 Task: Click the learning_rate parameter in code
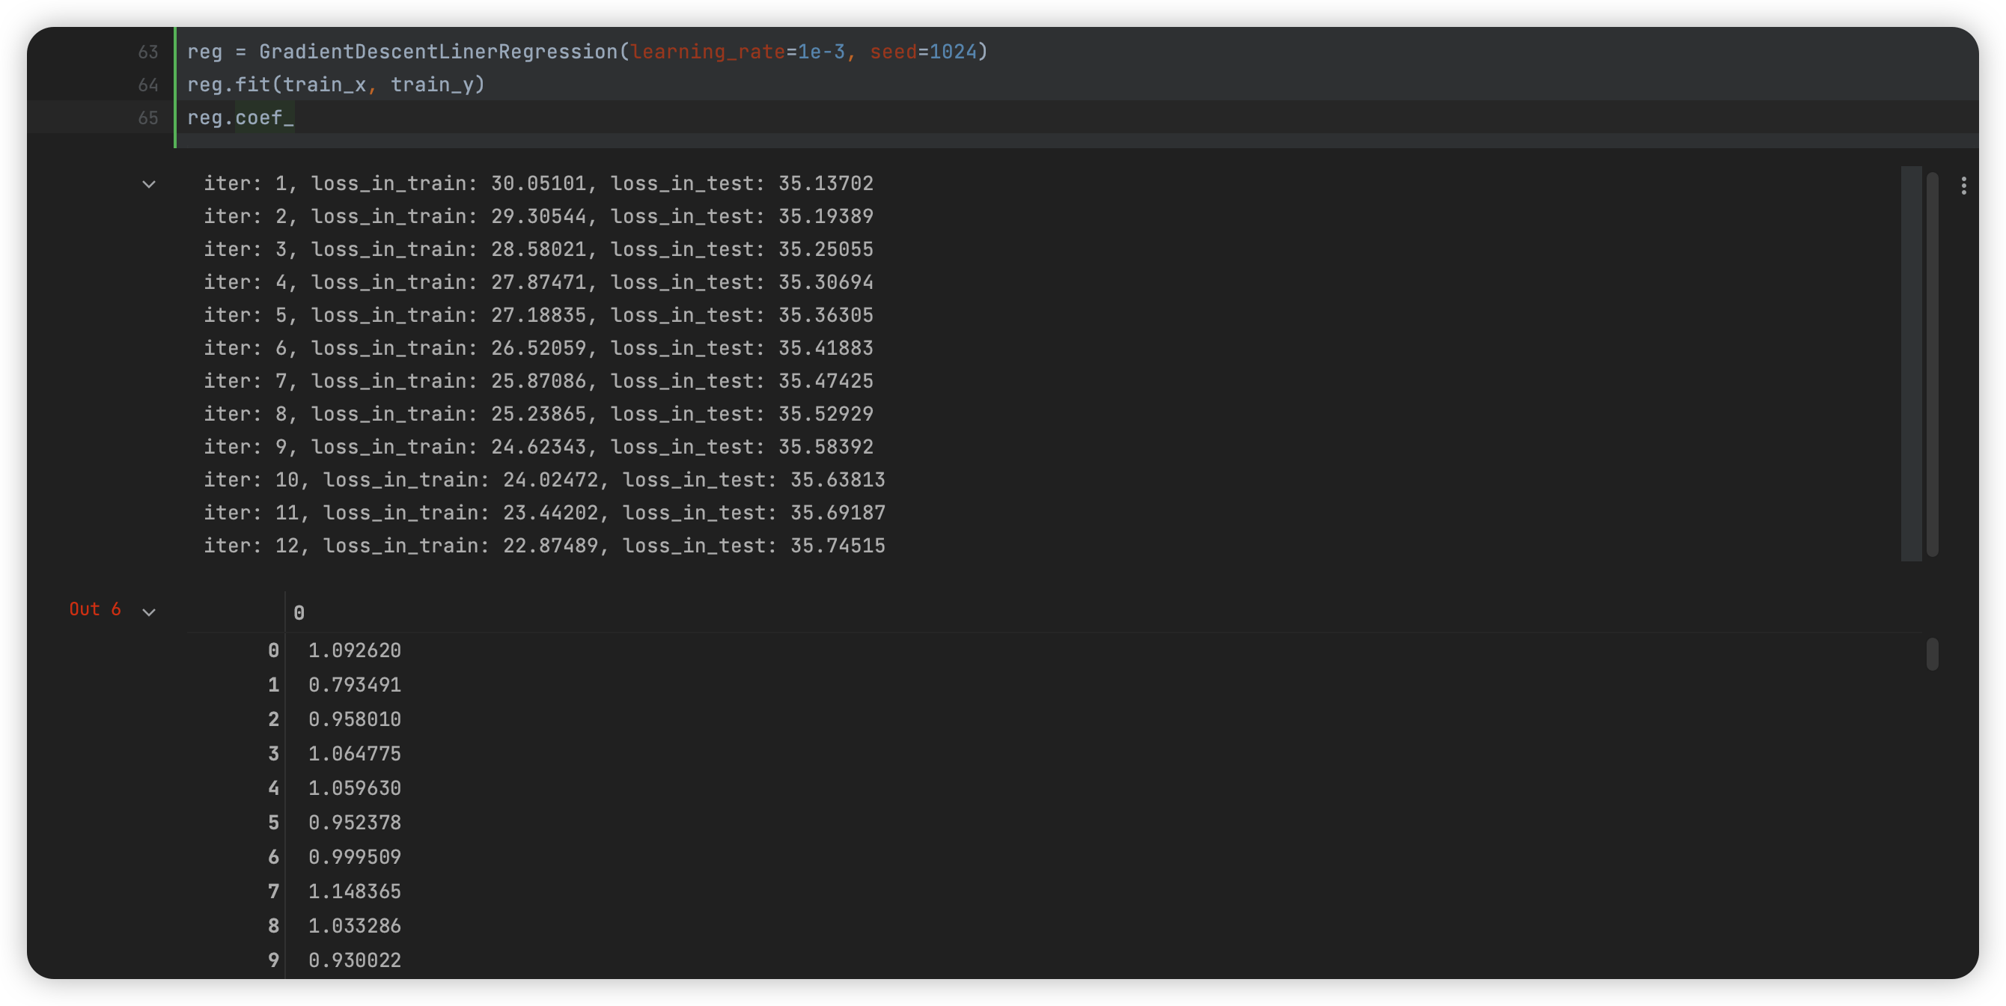tap(708, 52)
